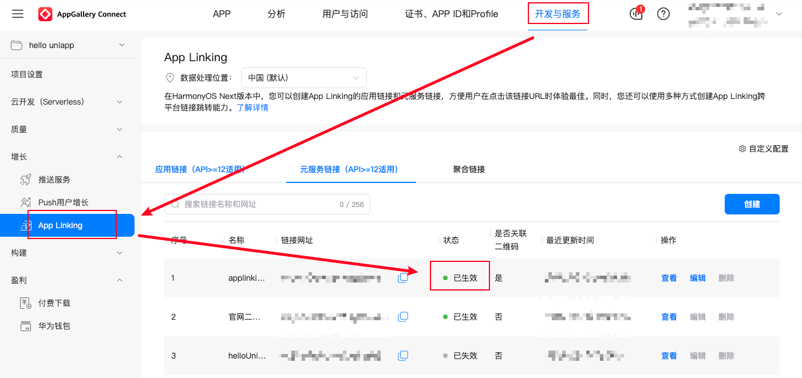Open Push用户增长 in the sidebar

click(x=64, y=202)
